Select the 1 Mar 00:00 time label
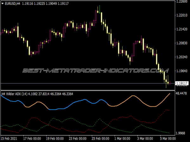Screen dimensions: 190x142 (x=122, y=139)
